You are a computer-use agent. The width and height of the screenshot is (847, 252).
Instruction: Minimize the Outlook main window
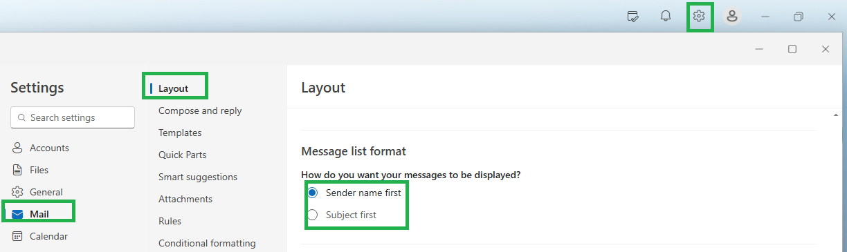click(765, 16)
